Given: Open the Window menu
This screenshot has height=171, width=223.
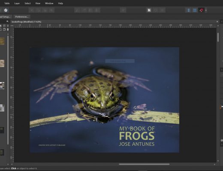Looking at the screenshot, I should [x=49, y=3].
